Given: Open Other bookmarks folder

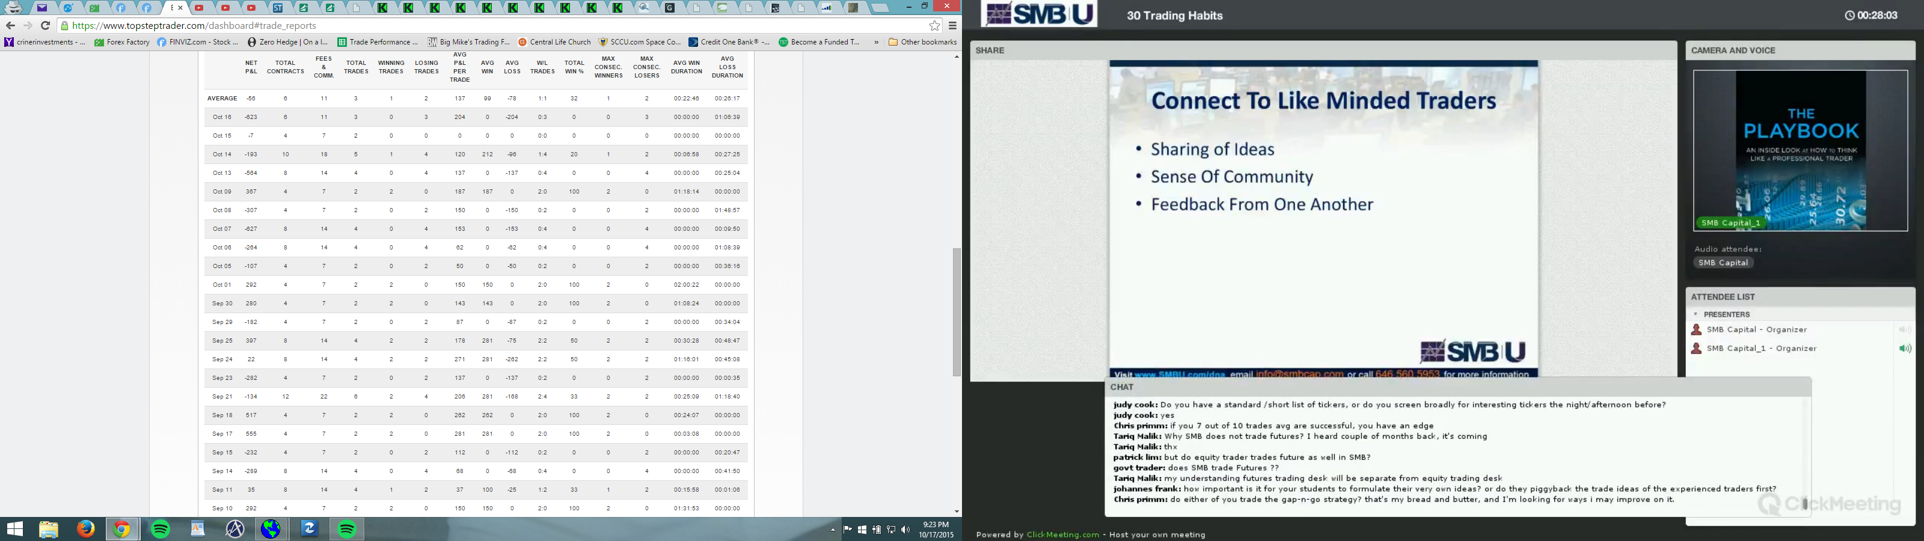Looking at the screenshot, I should (922, 42).
